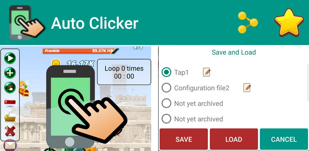This screenshot has width=309, height=151.
Task: Open saved configurations via the yellow folder icon
Action: tap(10, 117)
